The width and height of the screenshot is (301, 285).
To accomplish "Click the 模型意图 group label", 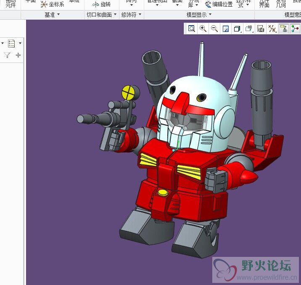I will pyautogui.click(x=293, y=15).
